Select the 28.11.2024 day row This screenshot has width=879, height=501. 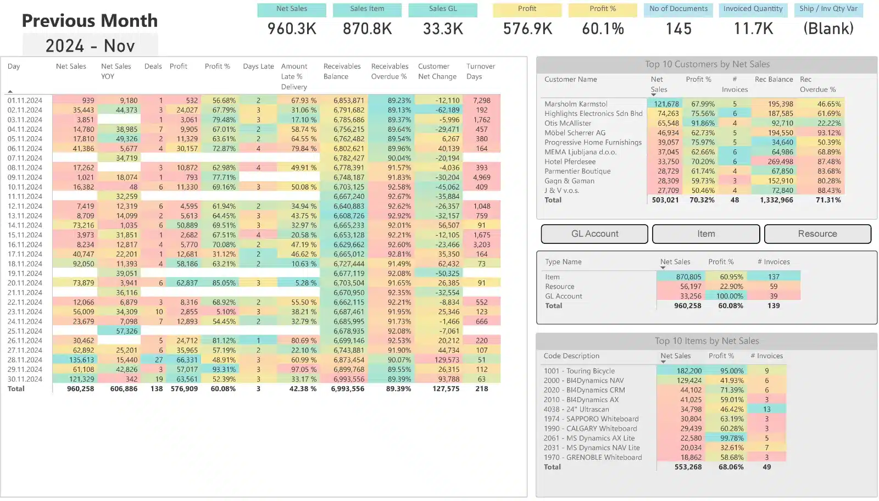click(x=25, y=360)
